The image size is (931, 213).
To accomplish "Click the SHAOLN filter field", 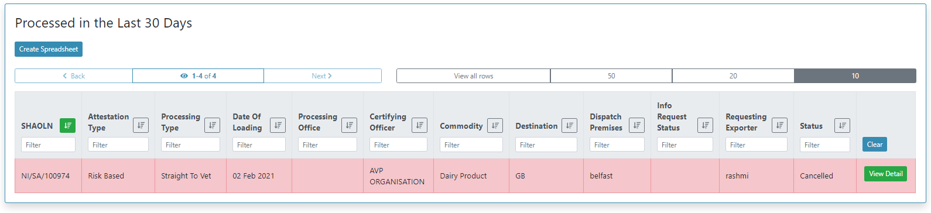I will (49, 145).
